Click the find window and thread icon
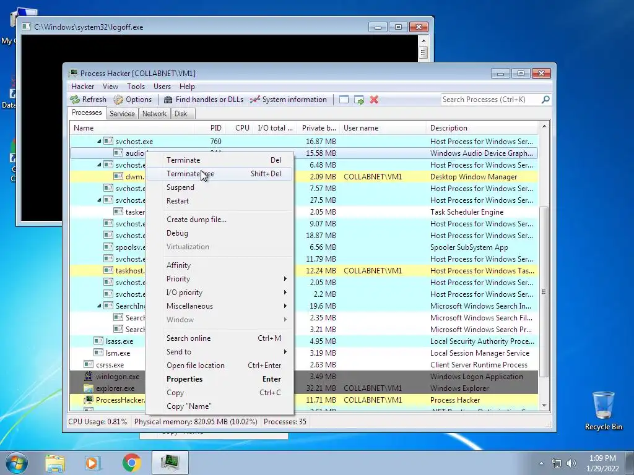The width and height of the screenshot is (634, 475). point(358,100)
